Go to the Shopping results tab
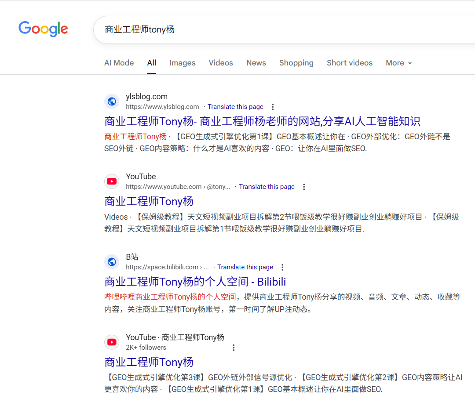This screenshot has height=395, width=475. point(296,63)
